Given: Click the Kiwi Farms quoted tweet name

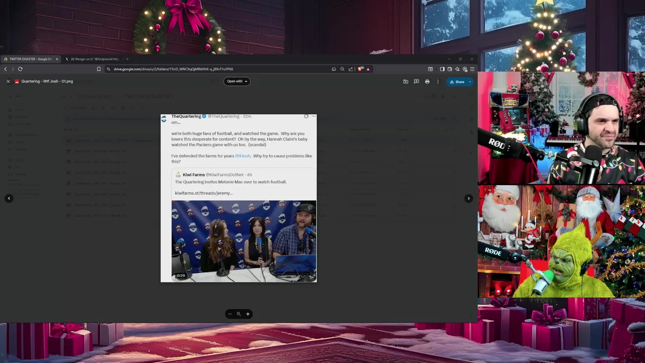Looking at the screenshot, I should (193, 174).
